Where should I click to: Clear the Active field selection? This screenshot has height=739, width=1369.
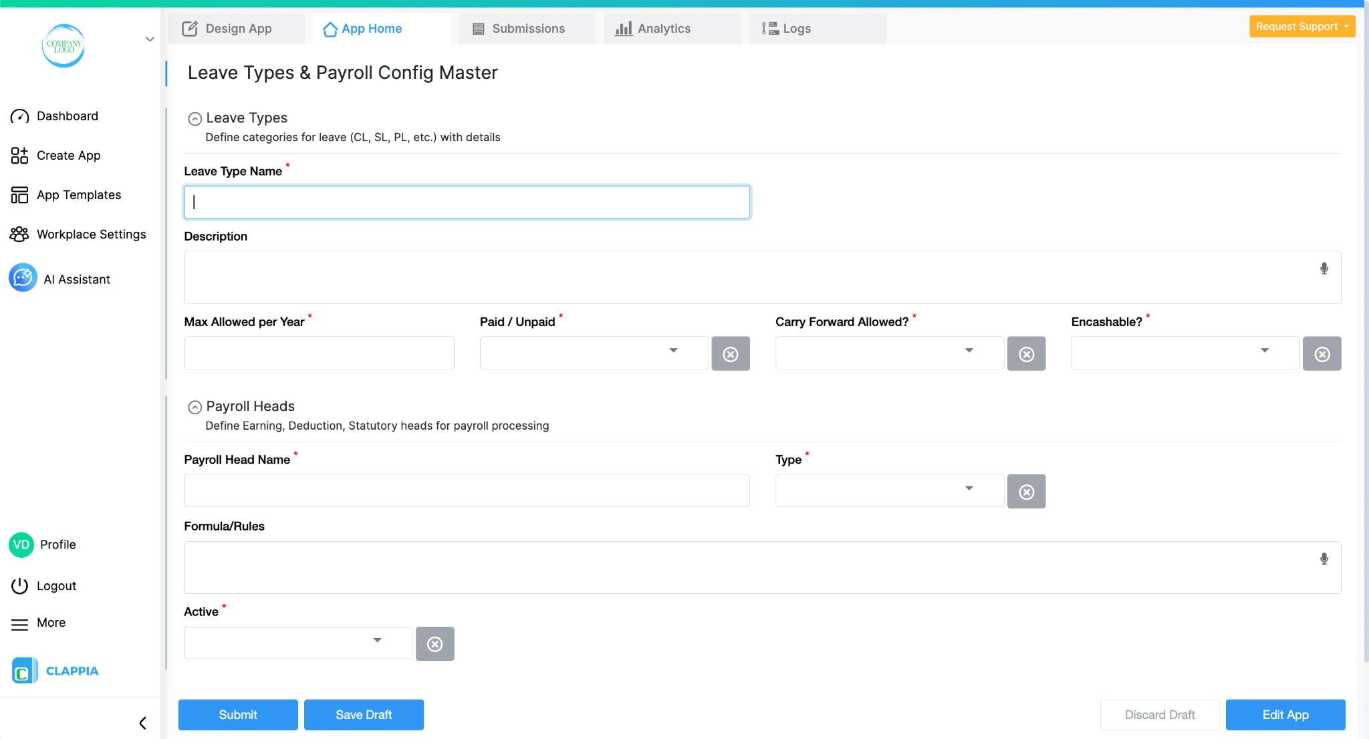[435, 643]
